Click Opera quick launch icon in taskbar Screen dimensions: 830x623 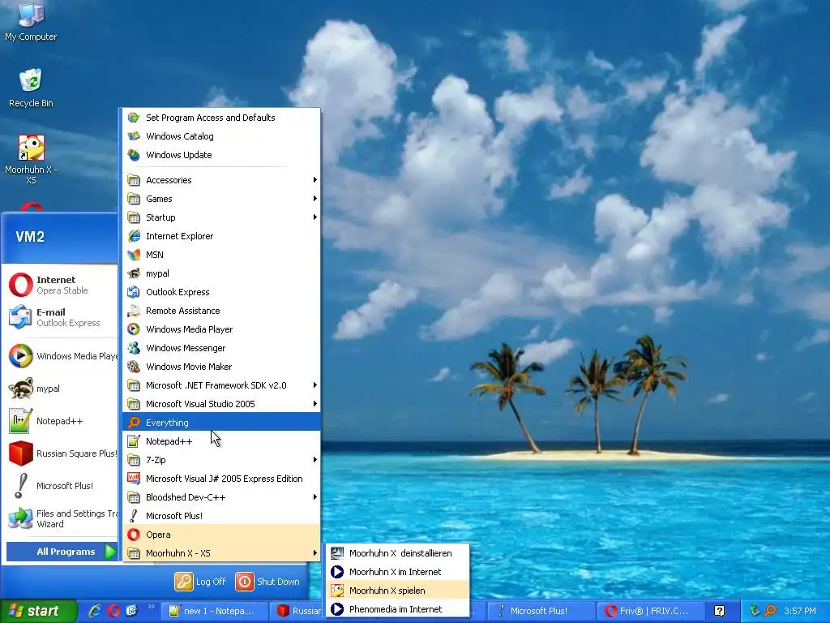113,611
